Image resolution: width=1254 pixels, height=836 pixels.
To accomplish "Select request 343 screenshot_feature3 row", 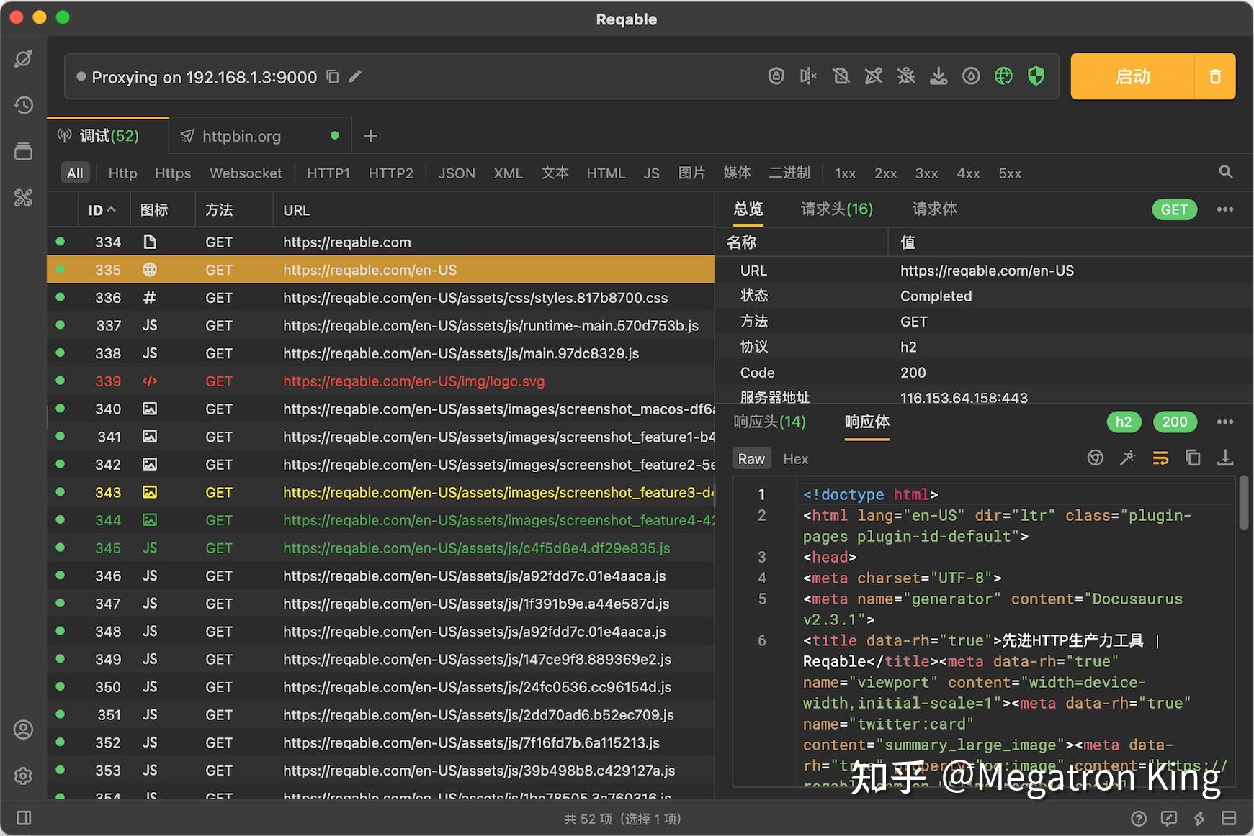I will 380,493.
